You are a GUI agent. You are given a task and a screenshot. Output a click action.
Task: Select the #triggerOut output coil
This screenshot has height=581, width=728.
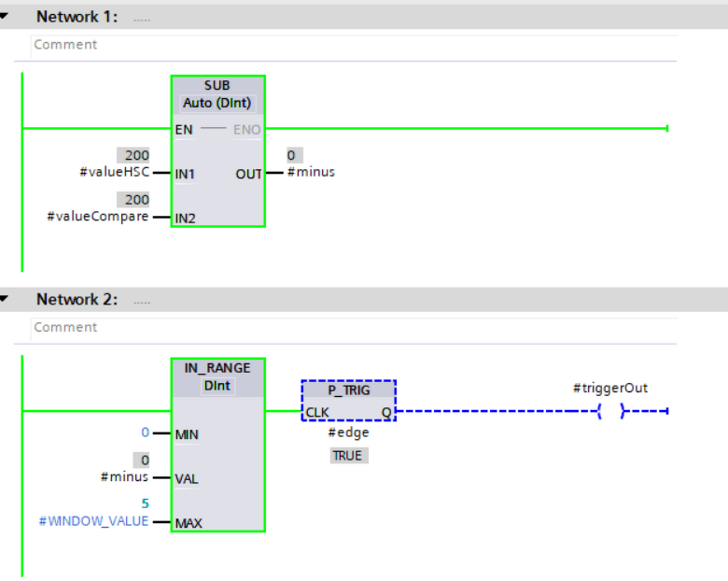click(x=611, y=411)
